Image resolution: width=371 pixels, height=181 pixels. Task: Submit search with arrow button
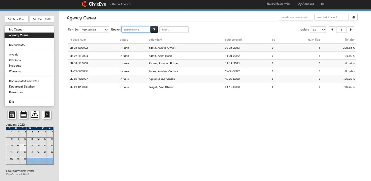coord(154,30)
